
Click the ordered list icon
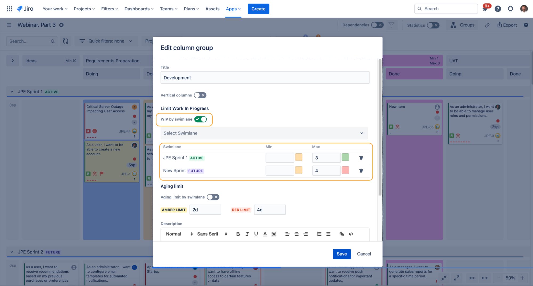(x=319, y=234)
